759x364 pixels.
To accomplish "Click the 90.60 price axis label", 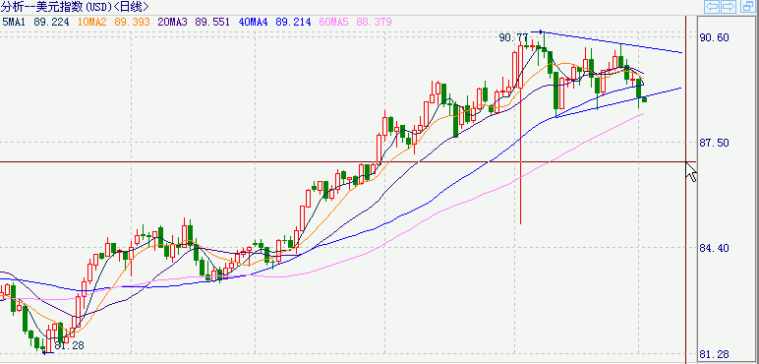I will (x=715, y=37).
